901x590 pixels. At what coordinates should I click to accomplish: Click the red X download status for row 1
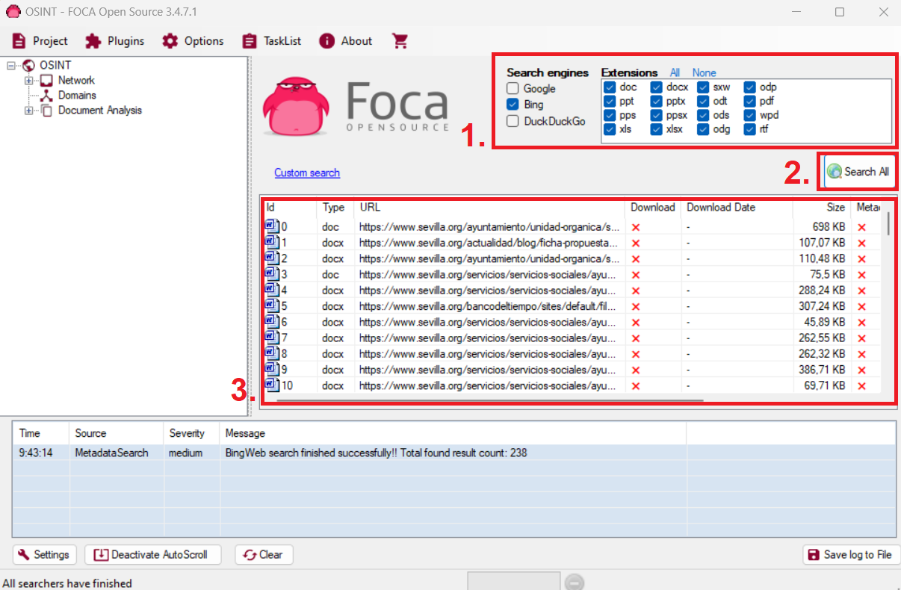click(x=636, y=243)
